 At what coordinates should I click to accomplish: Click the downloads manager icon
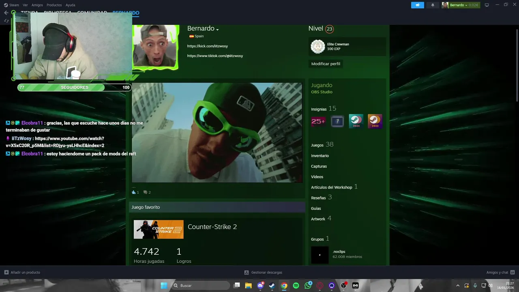(x=246, y=272)
